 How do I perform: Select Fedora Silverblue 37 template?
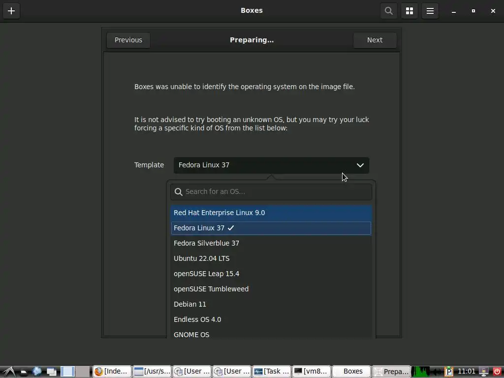(x=271, y=243)
